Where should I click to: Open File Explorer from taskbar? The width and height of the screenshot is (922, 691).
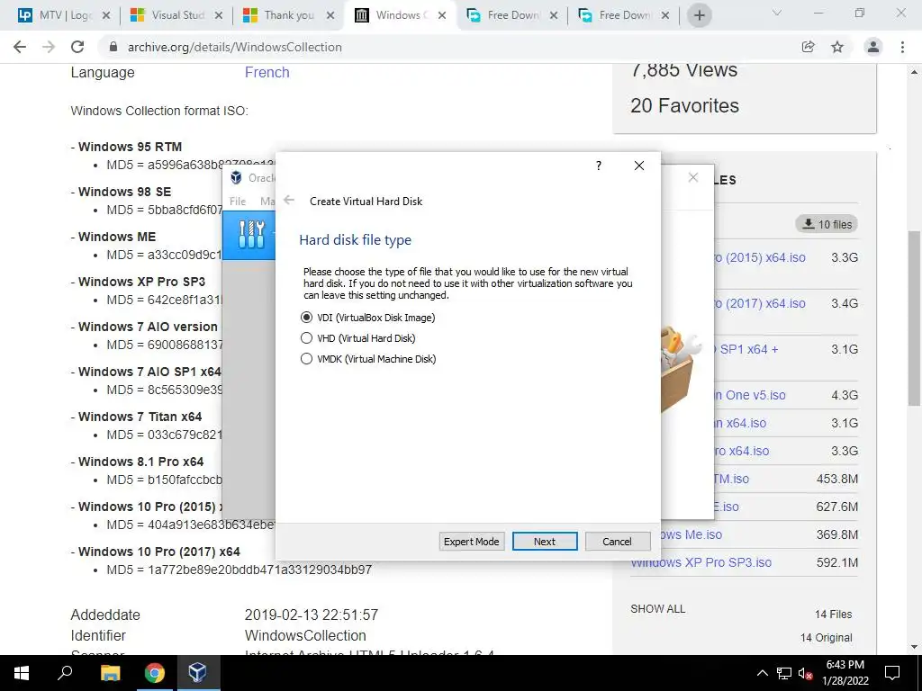click(x=110, y=673)
